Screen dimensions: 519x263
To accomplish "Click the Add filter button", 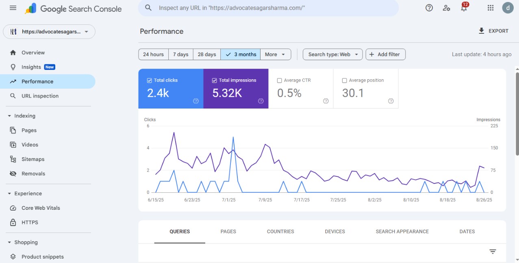I will click(385, 54).
